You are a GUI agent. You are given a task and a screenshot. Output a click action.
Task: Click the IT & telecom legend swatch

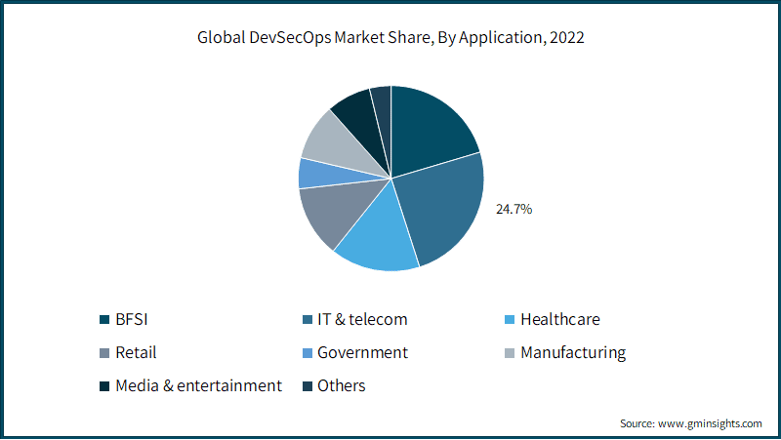click(308, 320)
